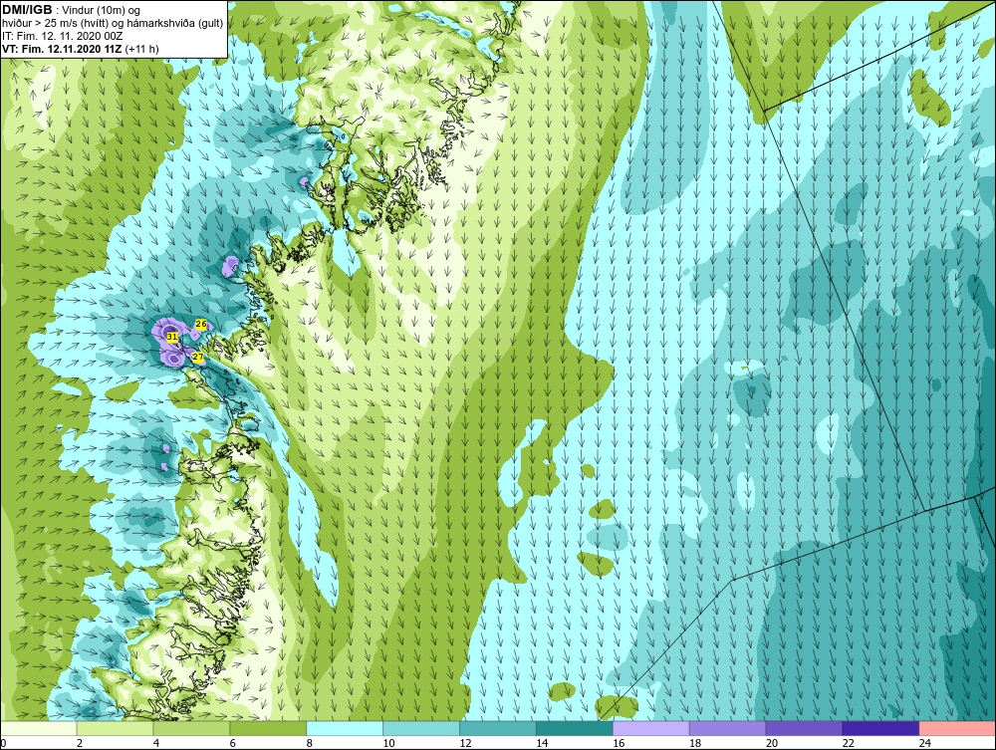The image size is (996, 750).
Task: Click the VT Fim. 12.11.2020 11Z line
Action: [x=81, y=49]
